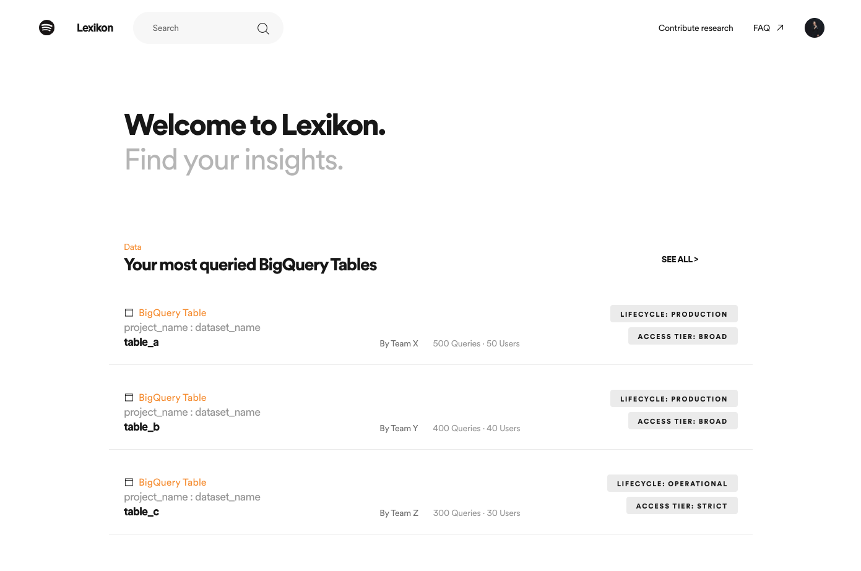Click By Team Z text
Image resolution: width=861 pixels, height=571 pixels.
pyautogui.click(x=399, y=513)
